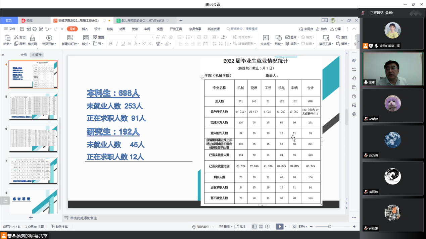Select slide 5 thumbnail in slide panel
Viewport: 426px width, 239px height.
click(33, 107)
